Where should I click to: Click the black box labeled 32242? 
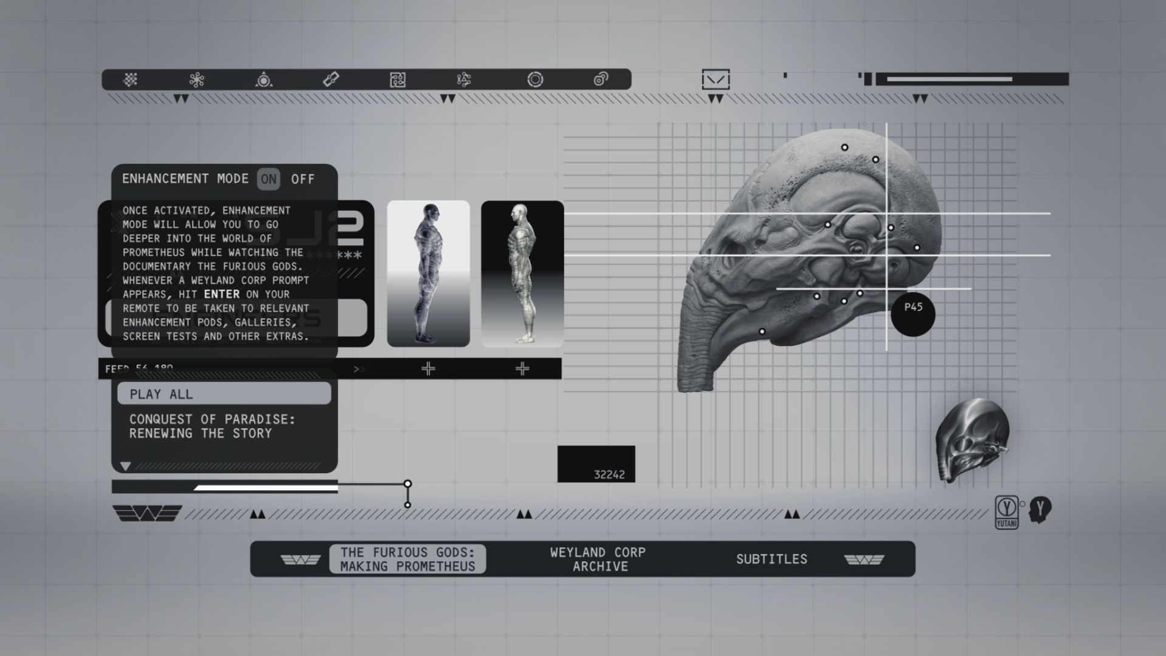click(596, 464)
